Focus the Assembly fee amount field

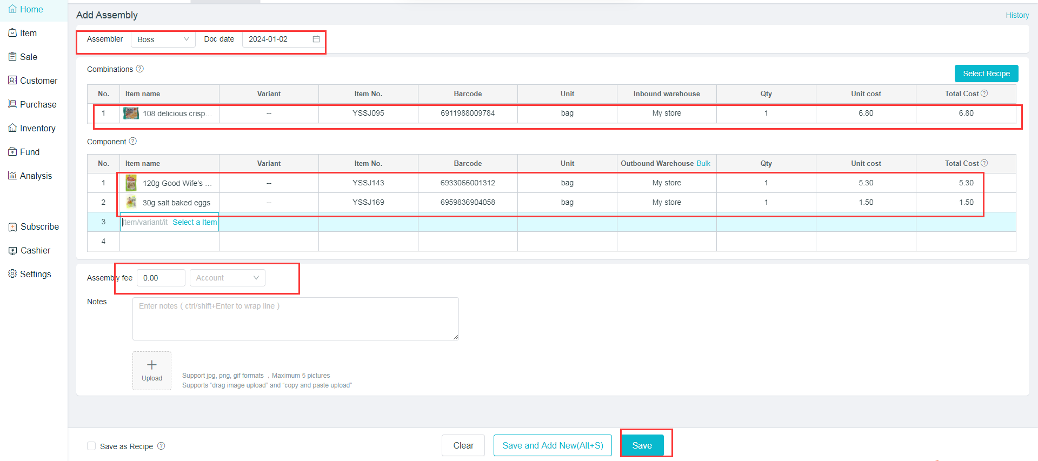click(161, 278)
